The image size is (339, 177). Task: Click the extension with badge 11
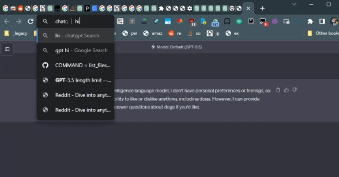[192, 22]
